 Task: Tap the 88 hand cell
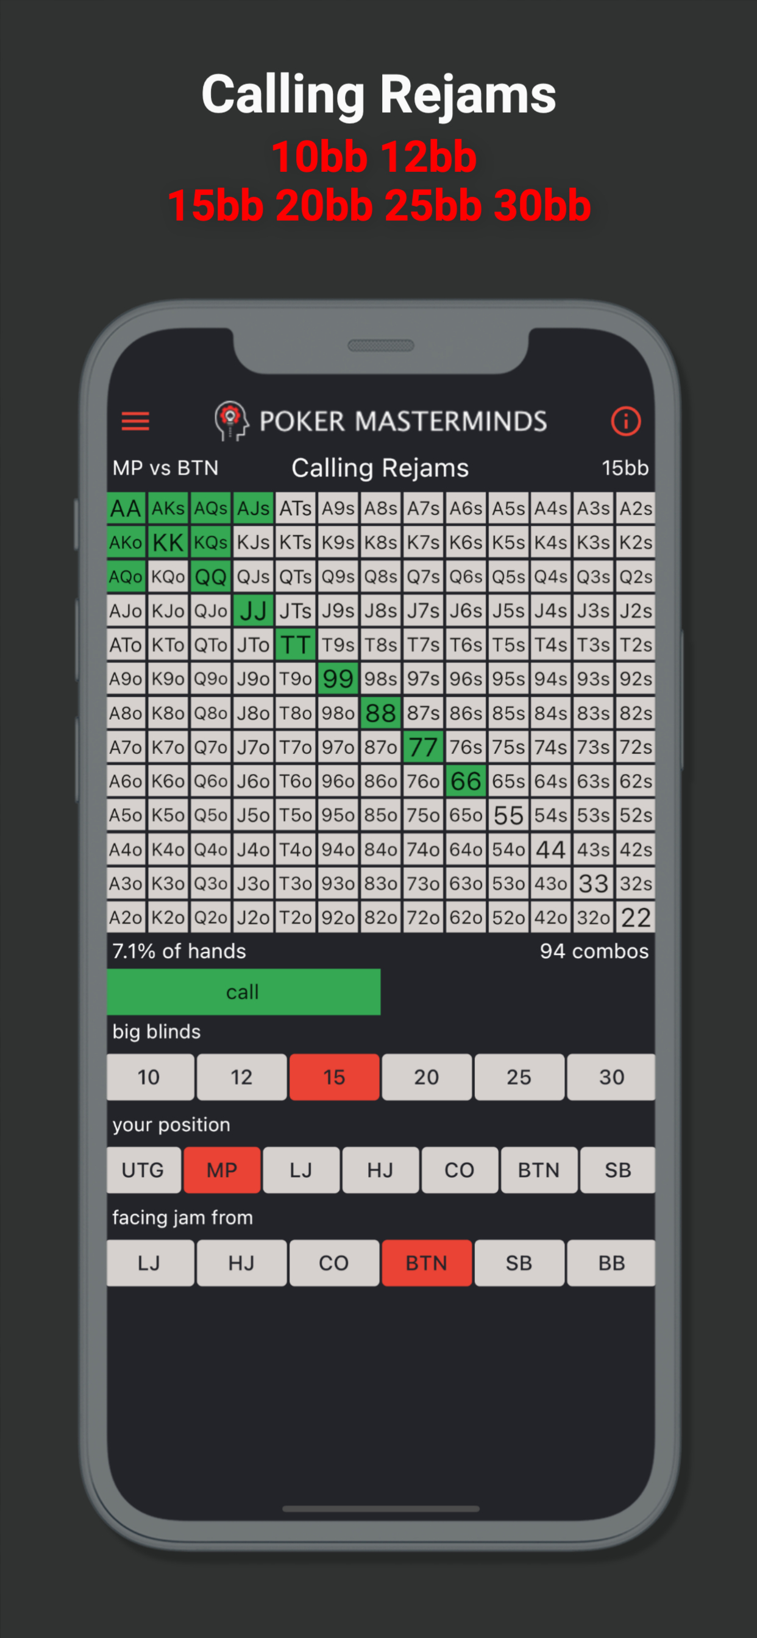click(x=380, y=713)
